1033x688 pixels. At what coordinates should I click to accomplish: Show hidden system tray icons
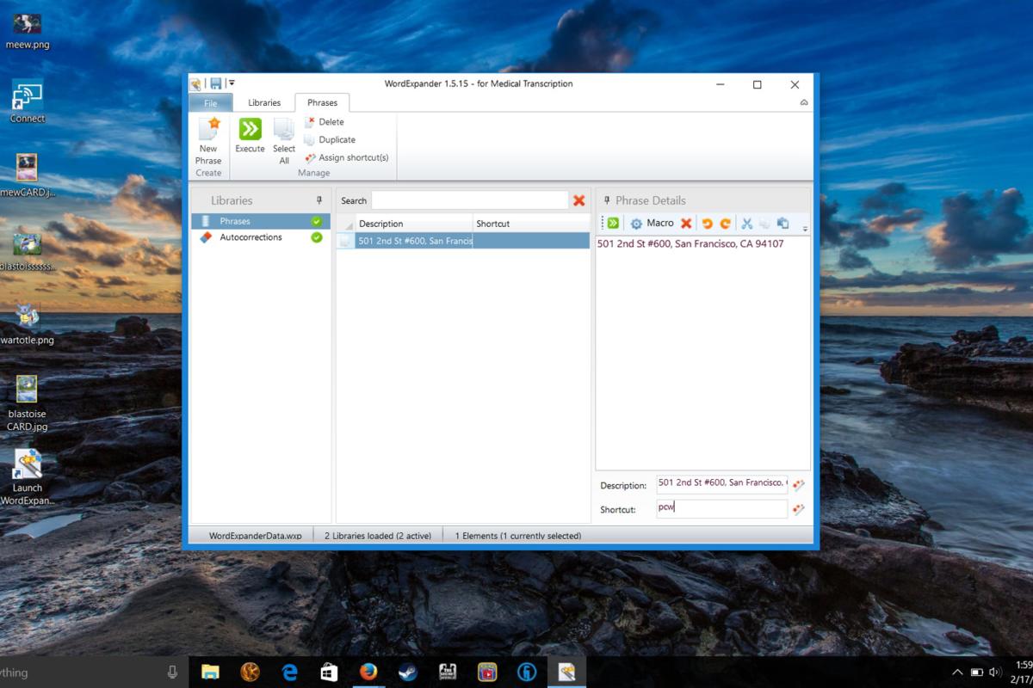coord(957,672)
